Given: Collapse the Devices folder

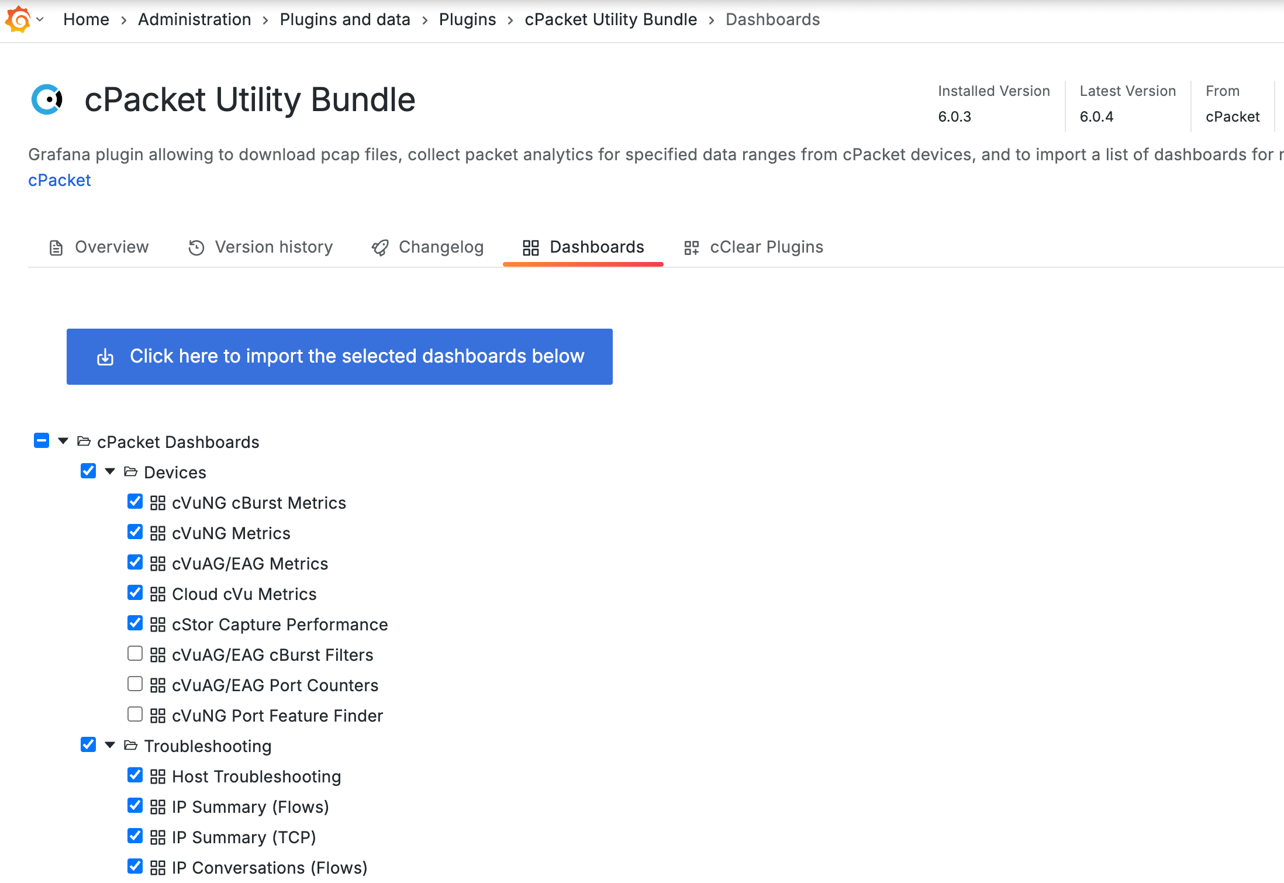Looking at the screenshot, I should [110, 471].
